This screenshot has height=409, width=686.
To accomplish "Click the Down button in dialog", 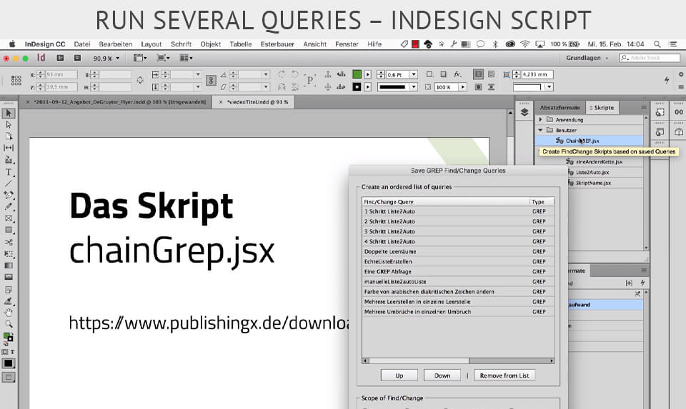I will (442, 375).
